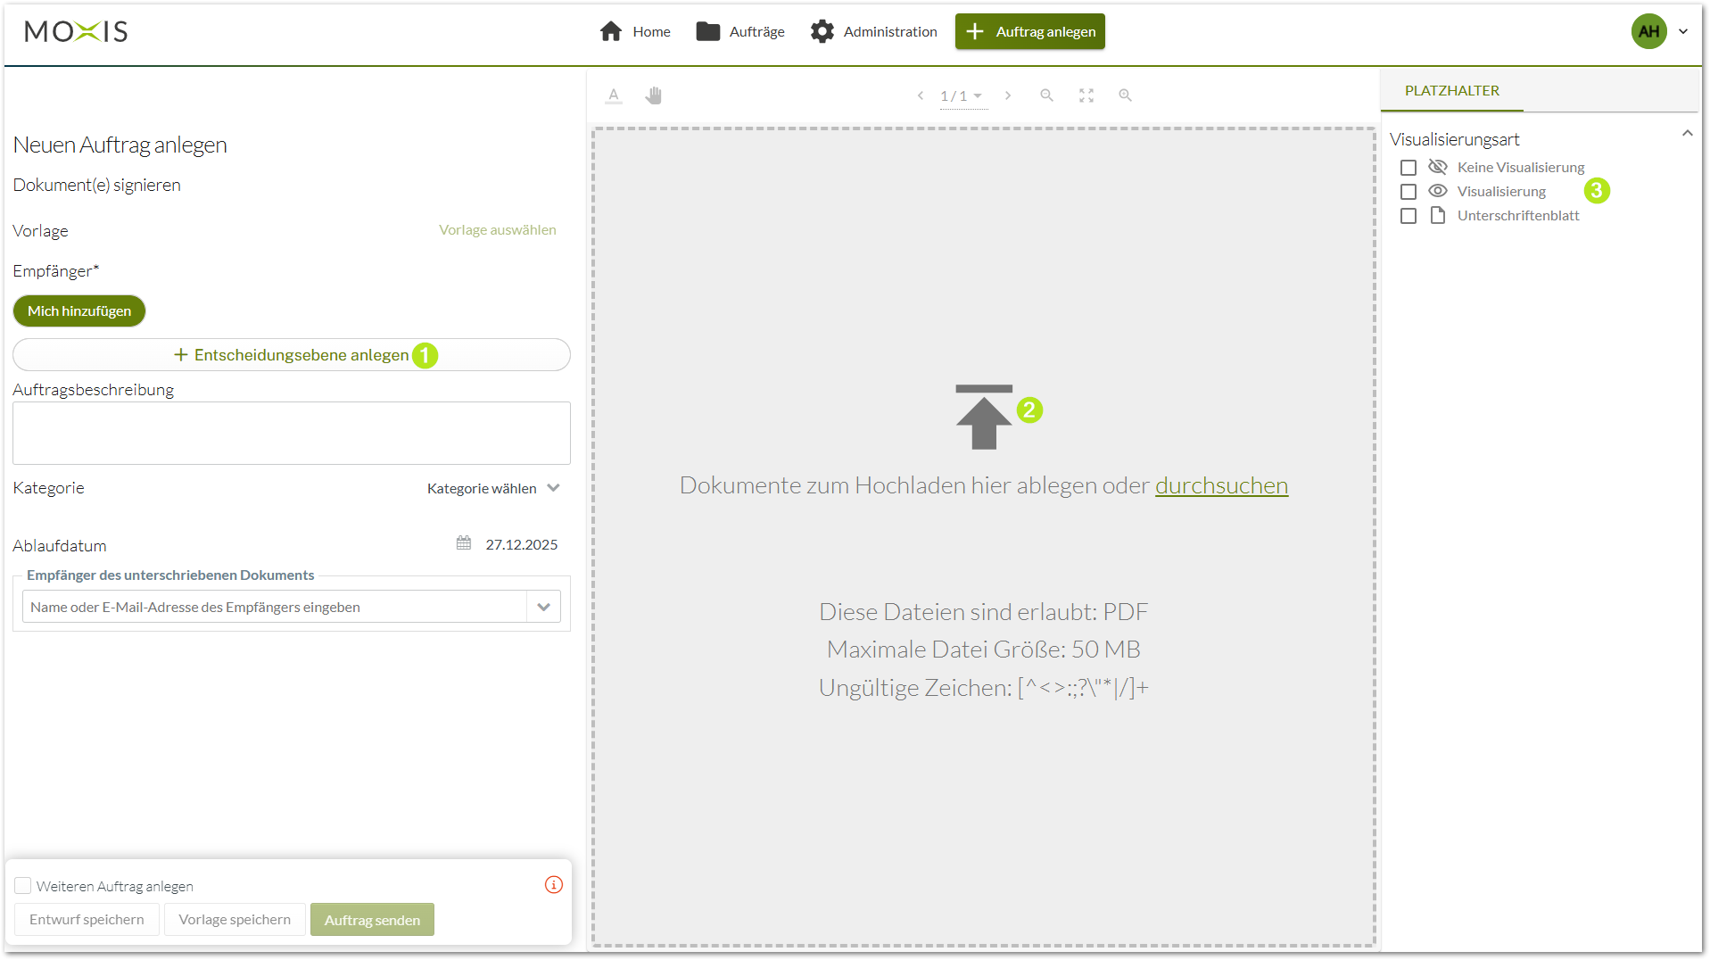The image size is (1710, 960).
Task: Collapse the Visualisierungsart section
Action: [x=1687, y=134]
